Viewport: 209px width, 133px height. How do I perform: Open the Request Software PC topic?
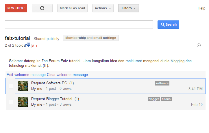click(x=49, y=83)
